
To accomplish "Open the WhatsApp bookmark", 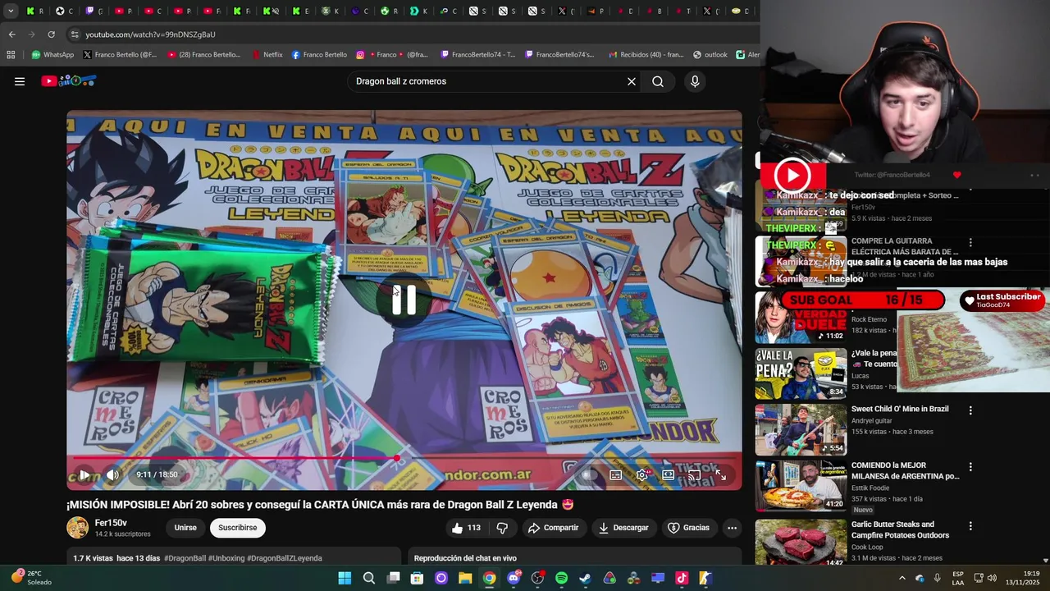I will (x=52, y=55).
